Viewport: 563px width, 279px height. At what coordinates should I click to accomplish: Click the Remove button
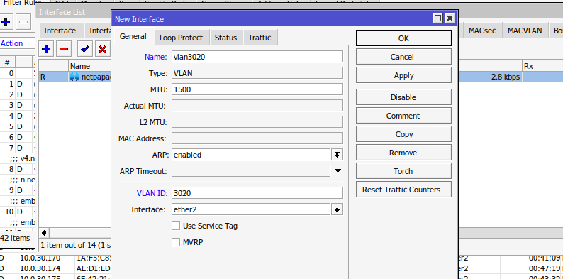(403, 153)
